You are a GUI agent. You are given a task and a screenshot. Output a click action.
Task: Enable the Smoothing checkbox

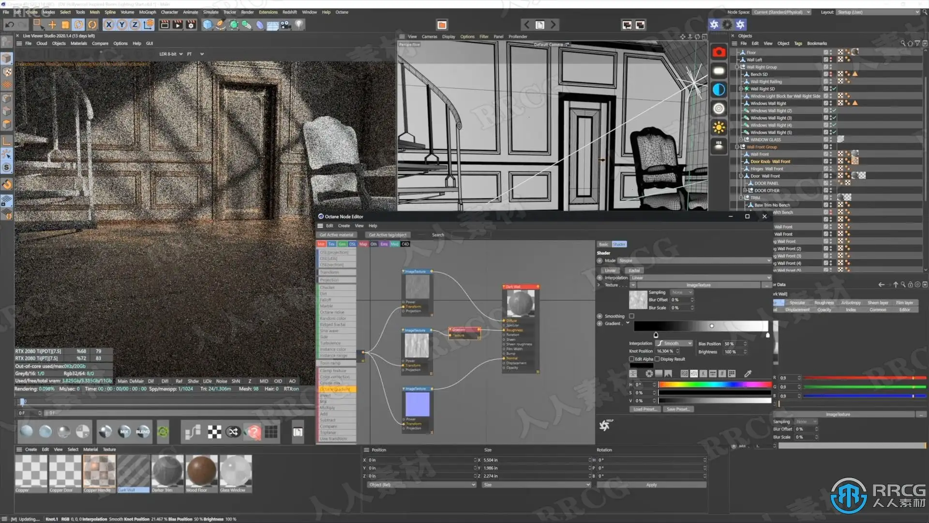click(x=631, y=316)
